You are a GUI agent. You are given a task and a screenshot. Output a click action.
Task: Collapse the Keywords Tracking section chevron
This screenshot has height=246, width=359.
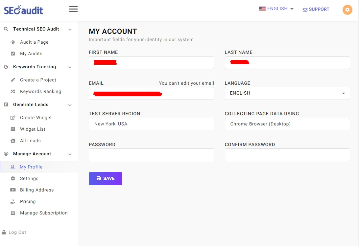pos(70,67)
